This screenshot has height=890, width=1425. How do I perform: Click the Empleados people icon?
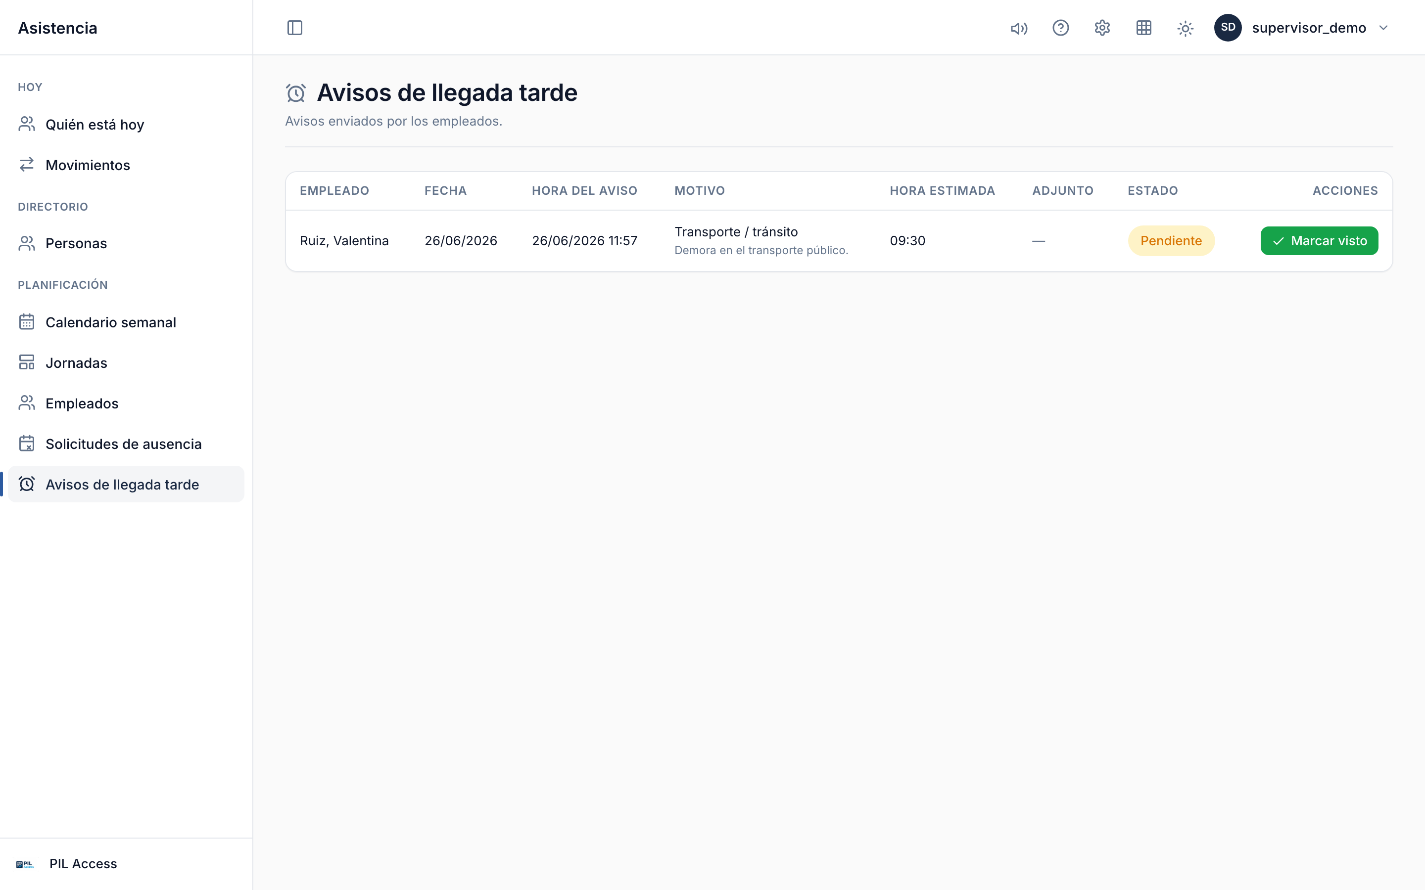click(27, 403)
